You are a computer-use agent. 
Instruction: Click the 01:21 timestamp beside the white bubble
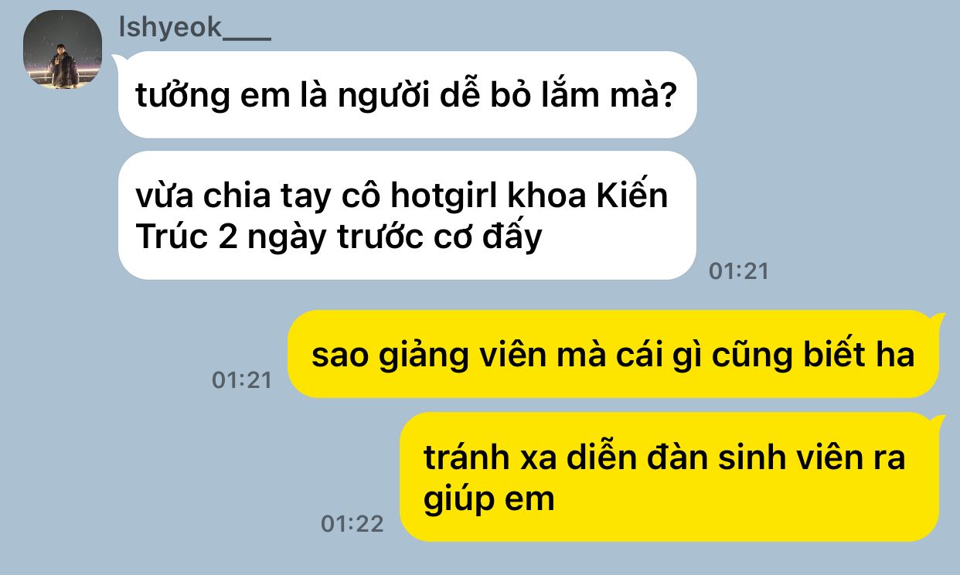739,271
